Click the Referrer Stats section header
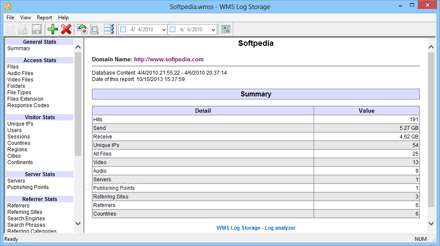The width and height of the screenshot is (440, 246). tap(40, 199)
